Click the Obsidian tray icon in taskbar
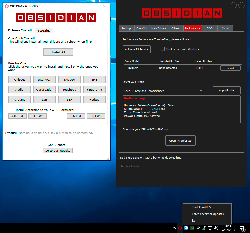This screenshot has height=233, width=250. tap(180, 228)
